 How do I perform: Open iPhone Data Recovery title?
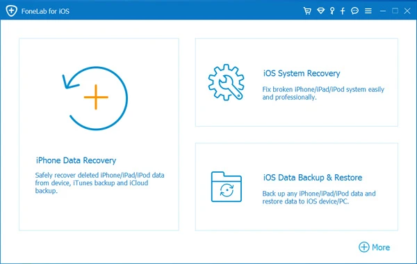click(x=76, y=160)
